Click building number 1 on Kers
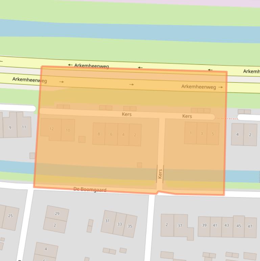This screenshot has height=261, width=260. 191,133
